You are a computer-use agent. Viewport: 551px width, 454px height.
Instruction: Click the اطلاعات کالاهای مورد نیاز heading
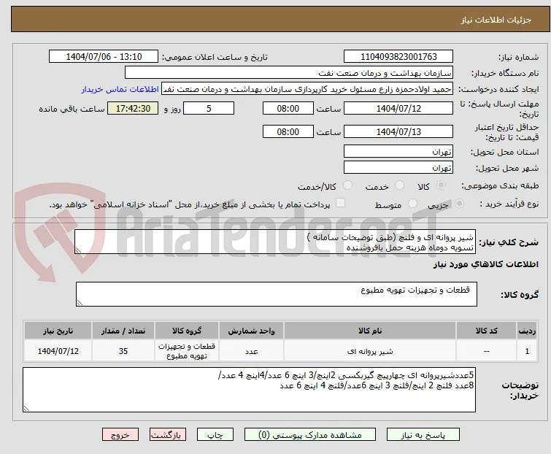pyautogui.click(x=485, y=264)
